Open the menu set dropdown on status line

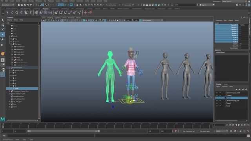click(x=8, y=5)
